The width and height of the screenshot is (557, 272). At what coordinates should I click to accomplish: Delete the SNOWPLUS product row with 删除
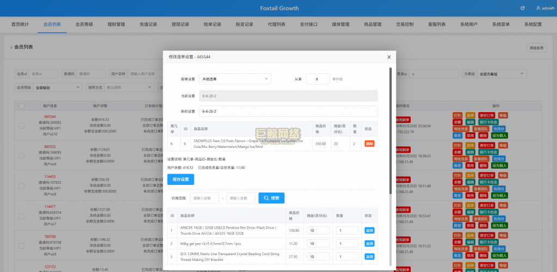[369, 144]
